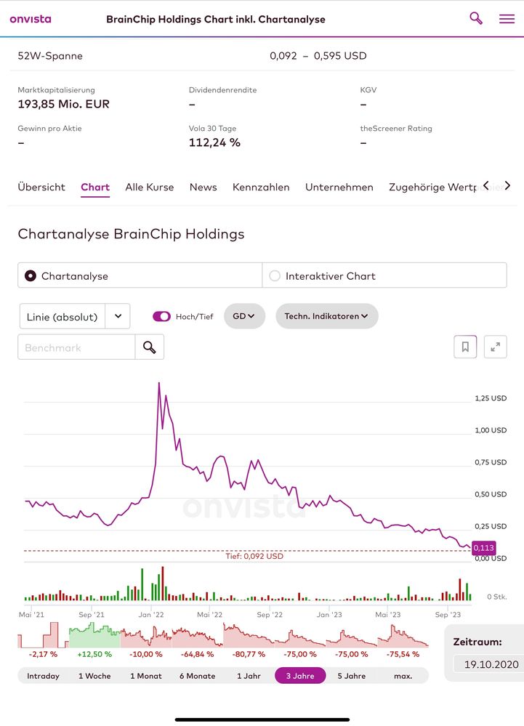Open the hamburger menu
The height and width of the screenshot is (726, 524).
[x=507, y=18]
